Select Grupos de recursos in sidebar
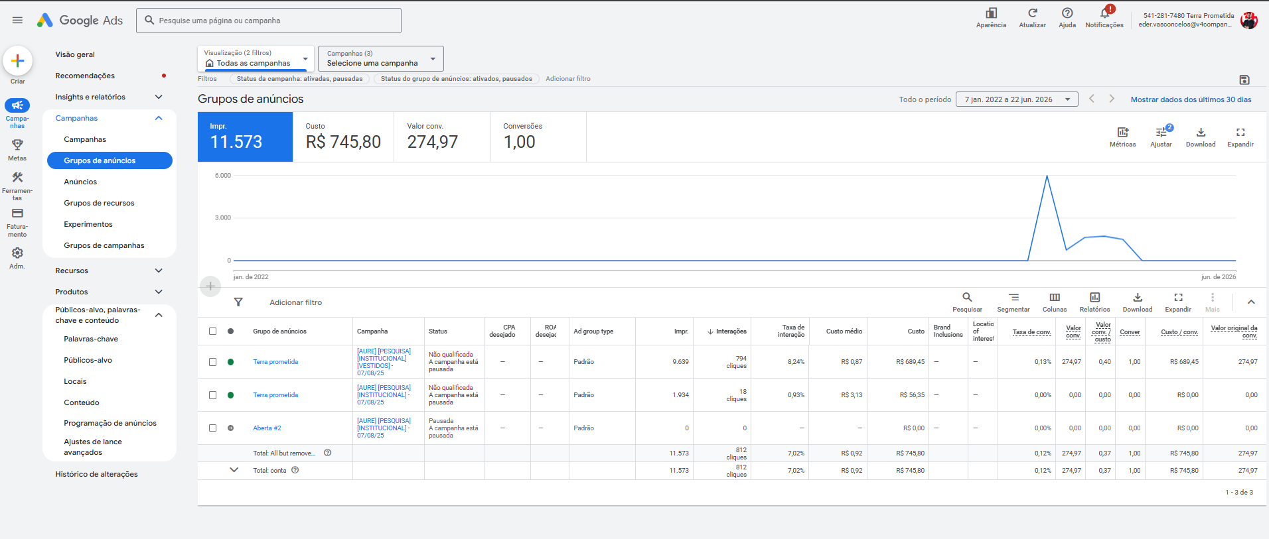Image resolution: width=1269 pixels, height=539 pixels. click(99, 203)
